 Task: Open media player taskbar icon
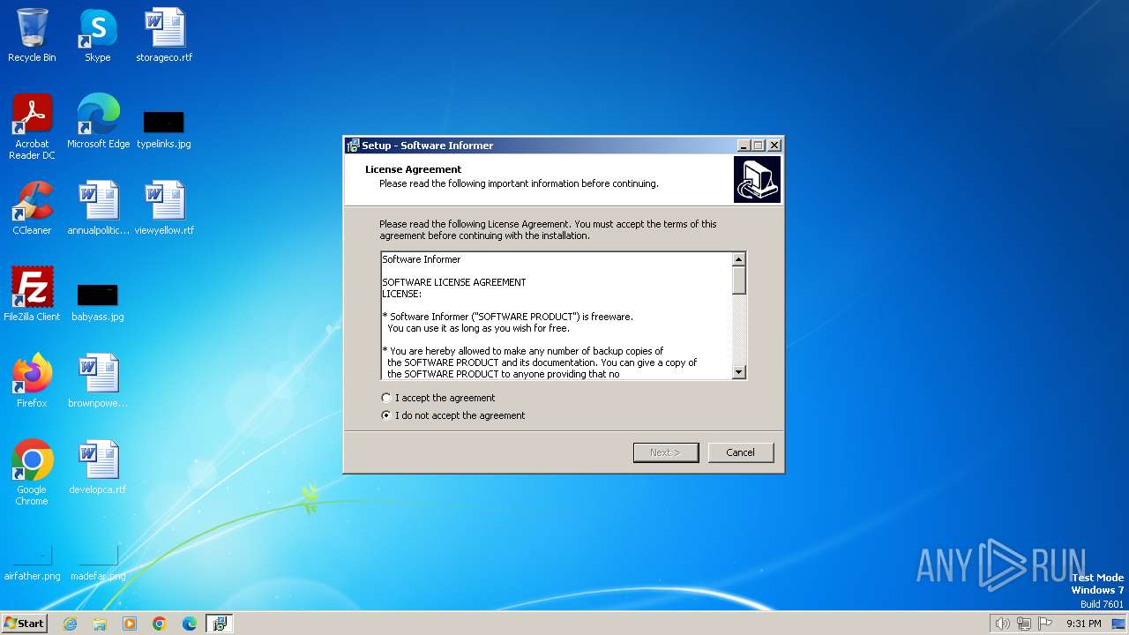click(130, 624)
